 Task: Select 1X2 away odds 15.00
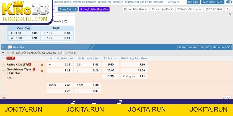tap(111, 70)
